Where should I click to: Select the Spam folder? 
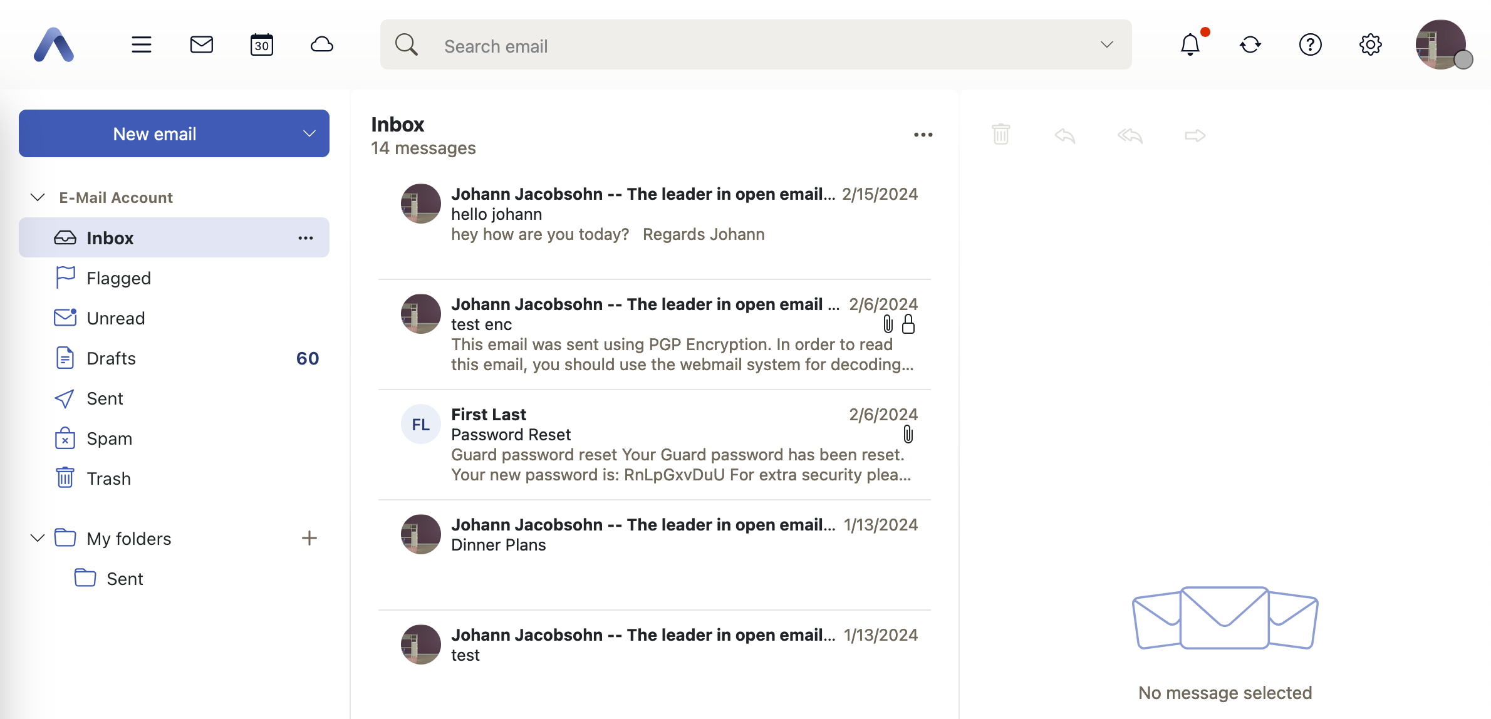coord(109,438)
